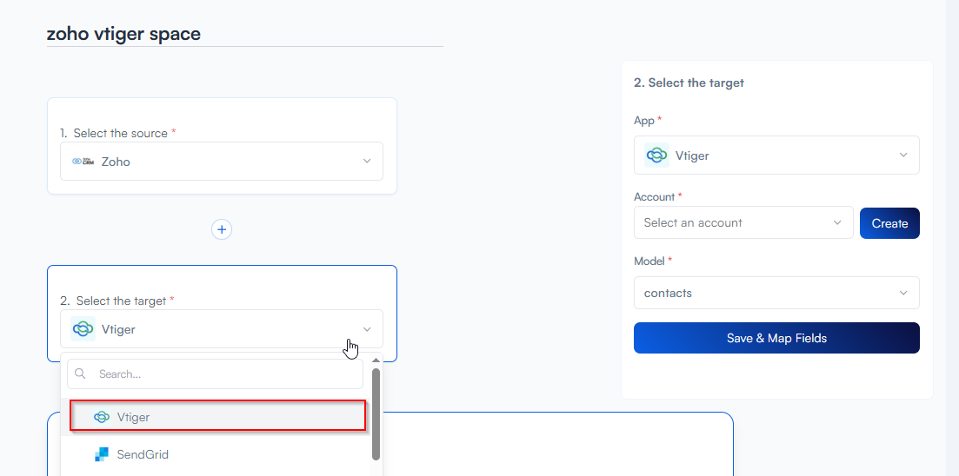Click the Vtiger cloud icon in highlighted option
The image size is (959, 476).
point(102,417)
